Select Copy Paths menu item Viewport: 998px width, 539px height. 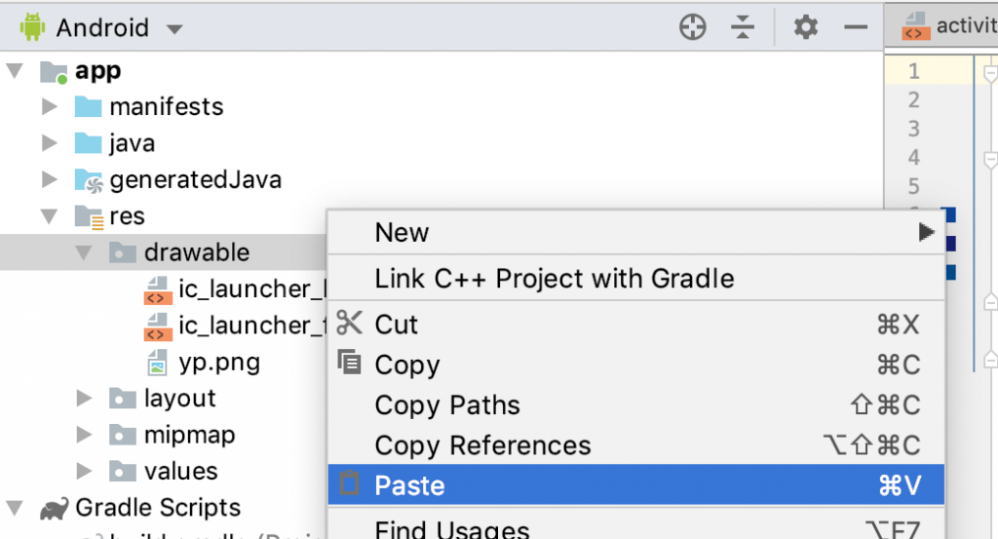point(447,405)
